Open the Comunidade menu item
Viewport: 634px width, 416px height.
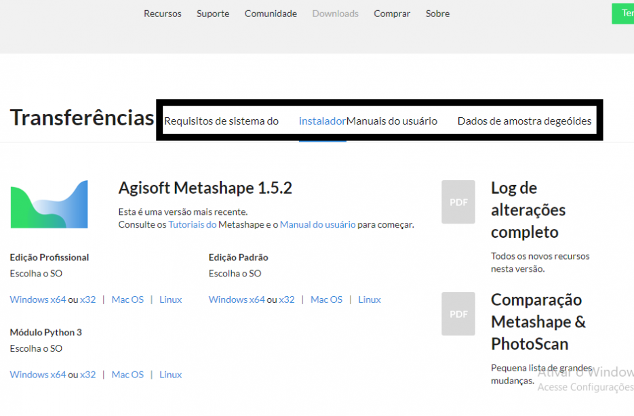[x=271, y=14]
